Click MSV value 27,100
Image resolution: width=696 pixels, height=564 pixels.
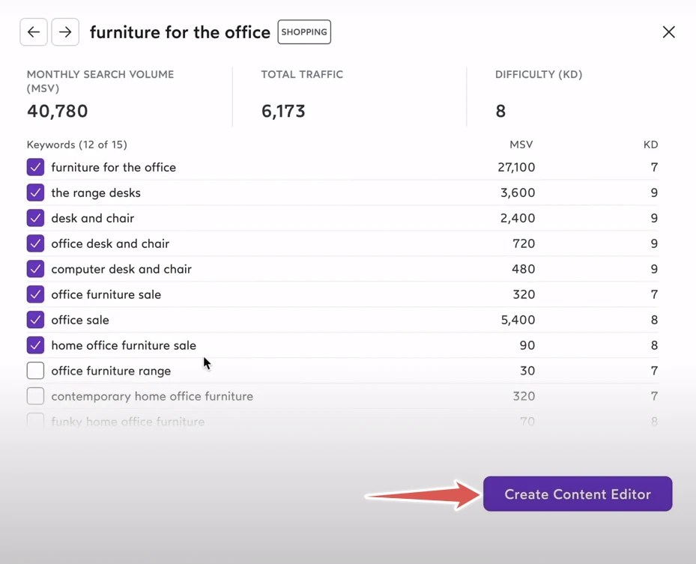pos(516,167)
